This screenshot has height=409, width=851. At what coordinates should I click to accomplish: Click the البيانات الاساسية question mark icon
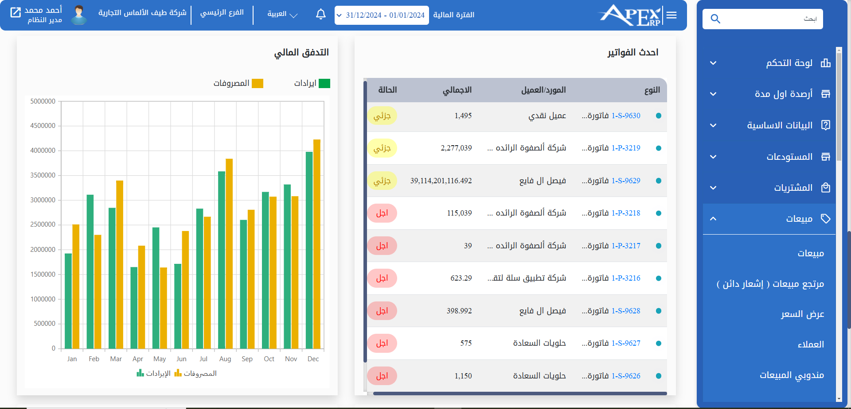pos(826,125)
